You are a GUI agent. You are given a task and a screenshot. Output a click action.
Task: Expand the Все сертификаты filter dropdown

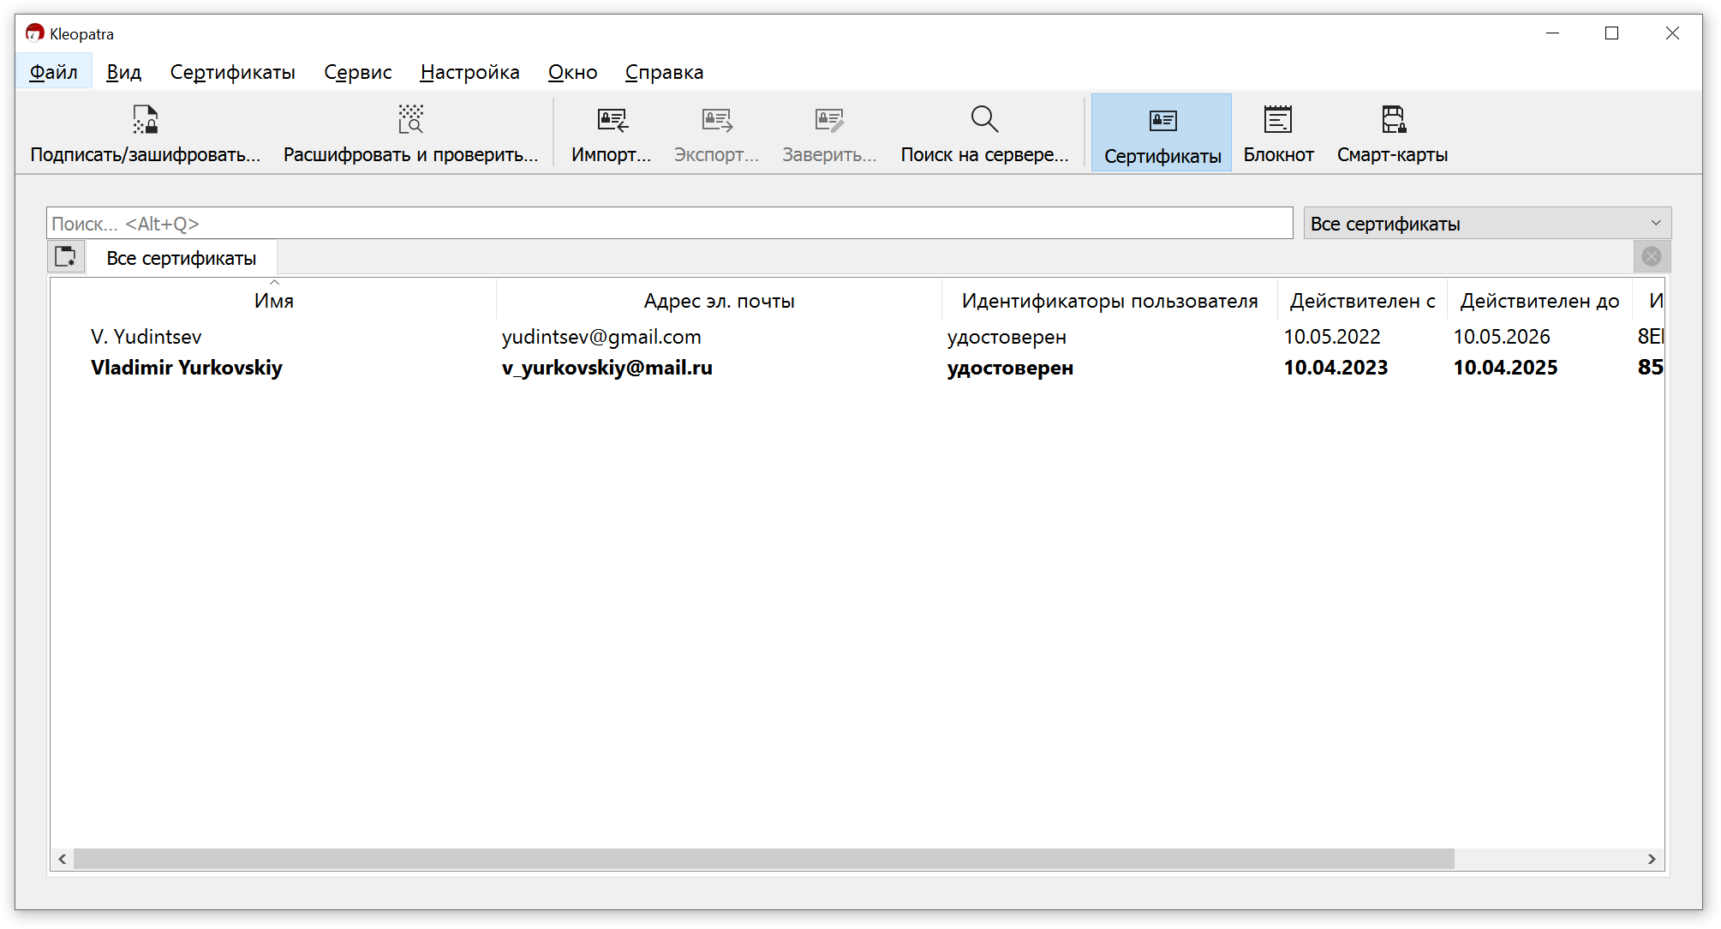coord(1487,224)
